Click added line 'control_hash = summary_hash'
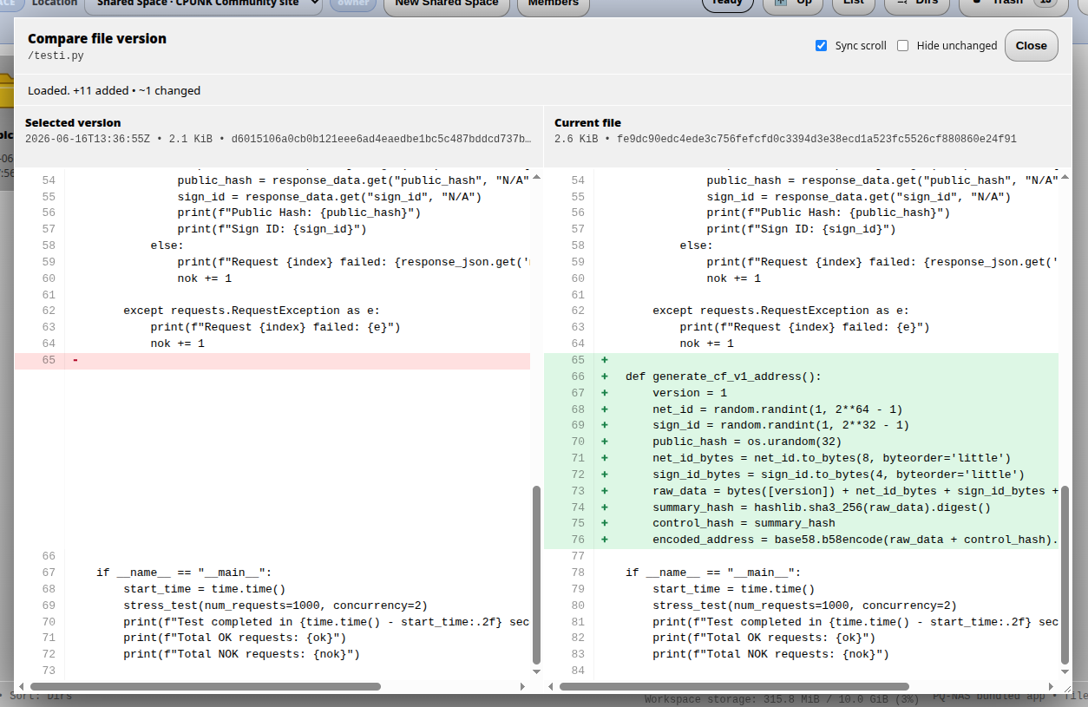 [744, 523]
